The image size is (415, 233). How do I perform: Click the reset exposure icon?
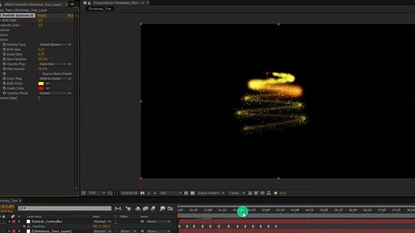pos(276,194)
